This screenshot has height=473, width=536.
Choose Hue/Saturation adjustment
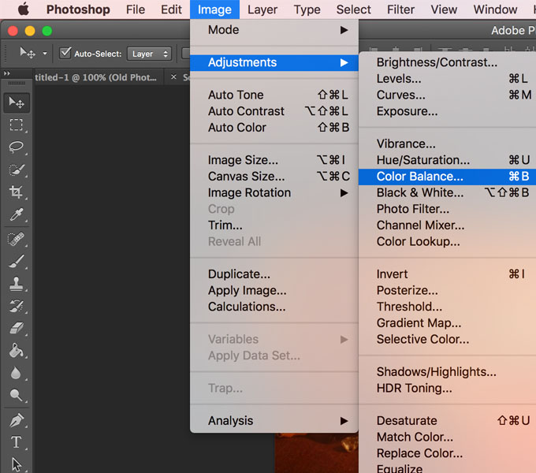447,160
